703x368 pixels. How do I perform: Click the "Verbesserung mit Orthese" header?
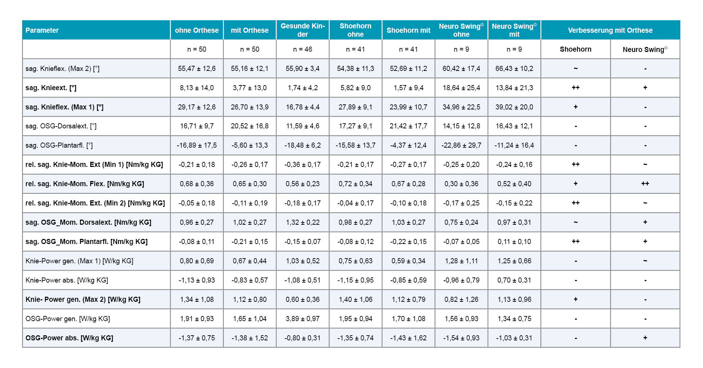(610, 30)
